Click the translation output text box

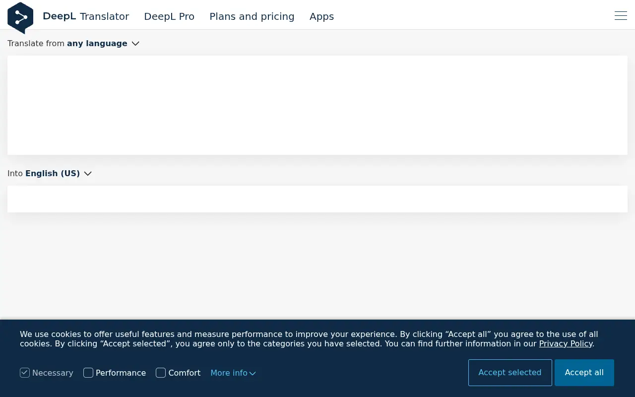point(317,199)
